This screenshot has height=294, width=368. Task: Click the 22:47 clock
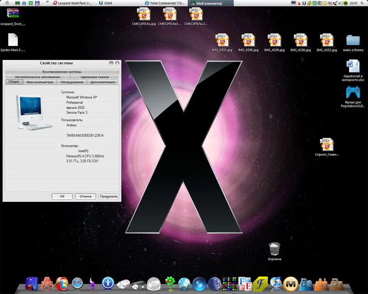(354, 3)
